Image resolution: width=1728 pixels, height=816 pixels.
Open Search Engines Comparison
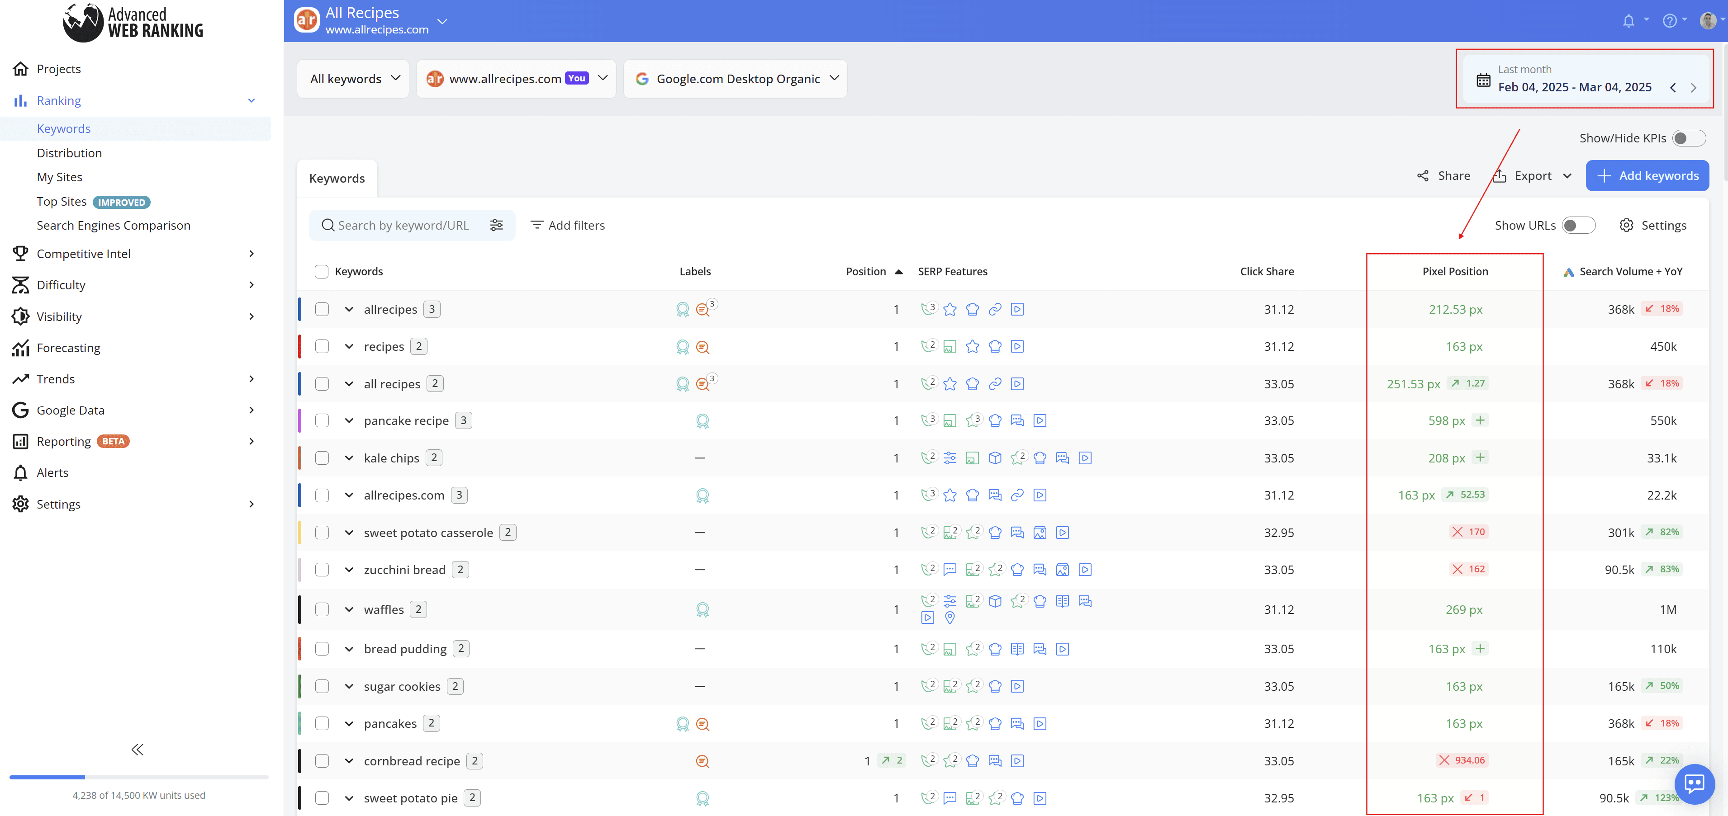(x=114, y=225)
